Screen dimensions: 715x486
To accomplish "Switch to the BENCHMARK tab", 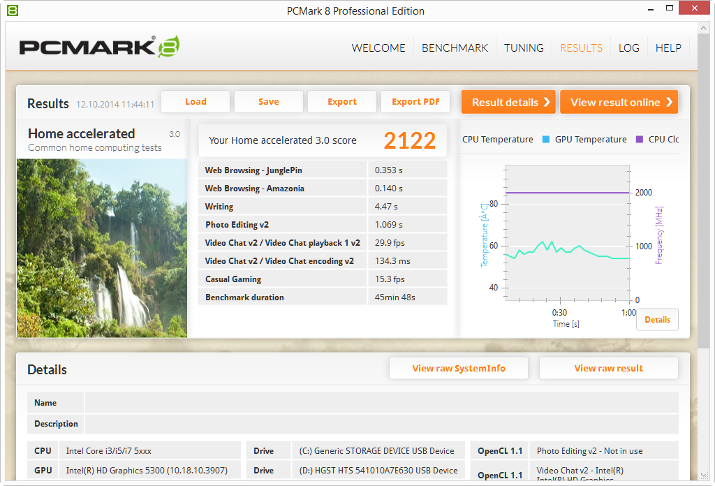I will (x=455, y=48).
